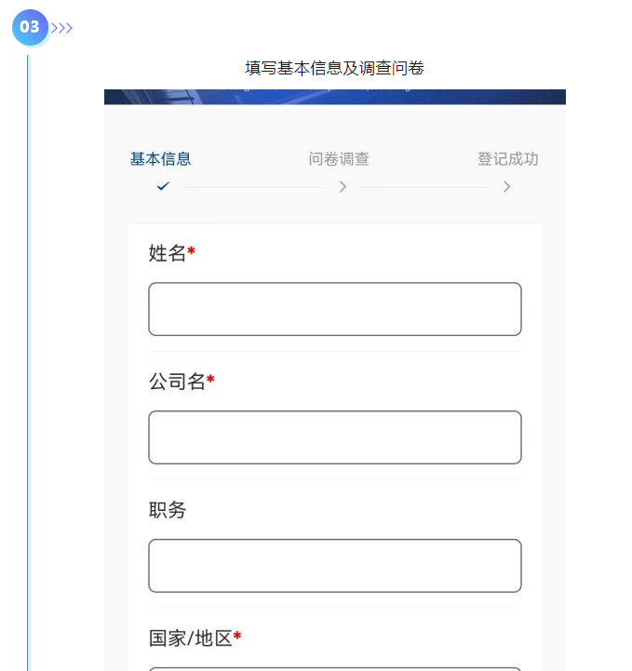Click the triple chevron arrows beside 03

[62, 28]
